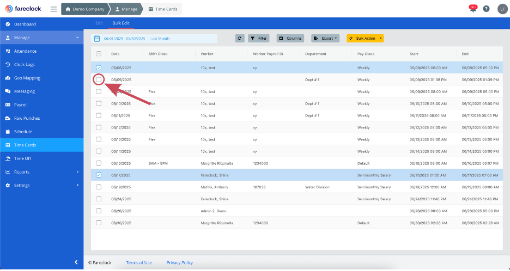Sort by the Pay Class column header
This screenshot has height=271, width=510.
[x=366, y=54]
